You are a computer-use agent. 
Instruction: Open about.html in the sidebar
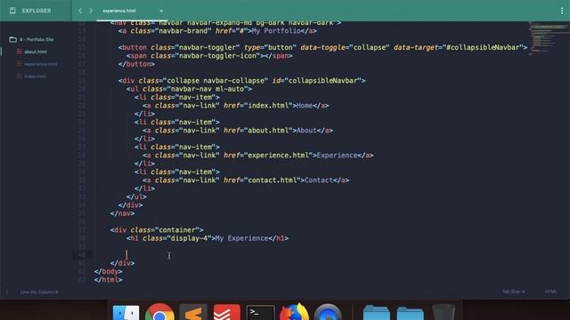click(x=36, y=52)
